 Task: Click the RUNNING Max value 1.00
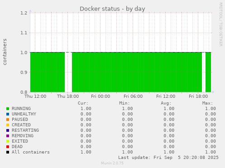click(x=211, y=109)
